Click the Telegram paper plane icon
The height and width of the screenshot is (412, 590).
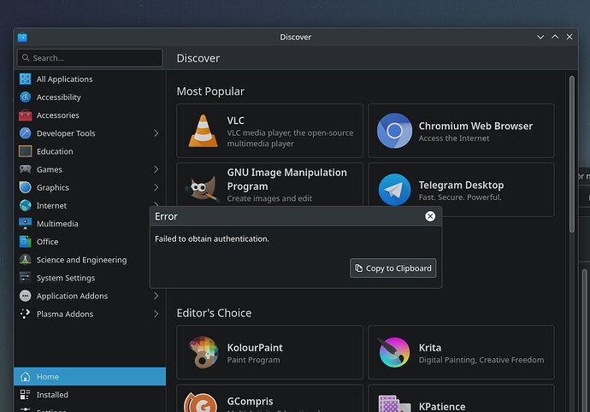click(394, 189)
